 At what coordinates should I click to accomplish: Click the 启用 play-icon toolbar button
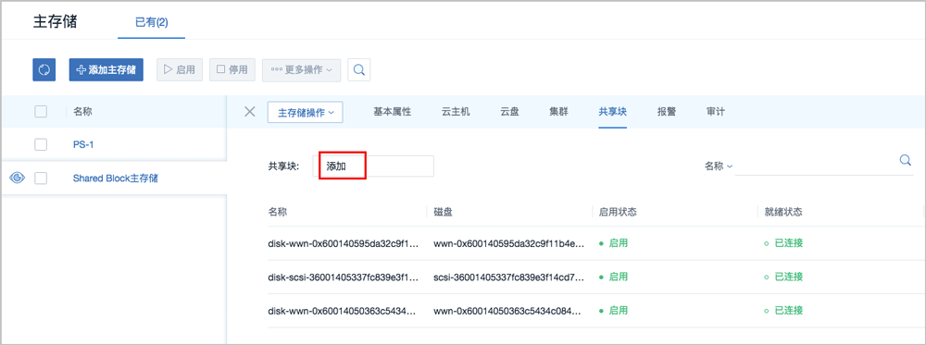[x=180, y=69]
